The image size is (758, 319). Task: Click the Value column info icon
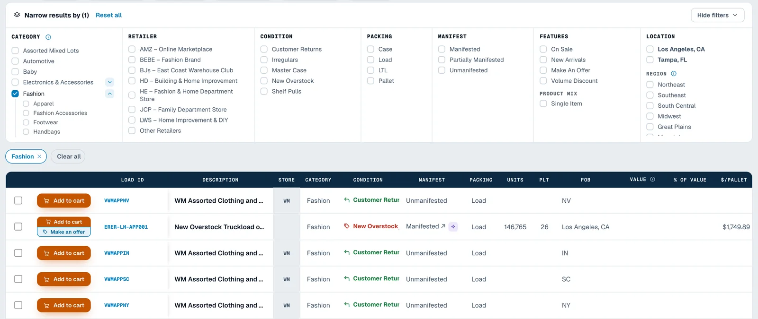tap(652, 180)
